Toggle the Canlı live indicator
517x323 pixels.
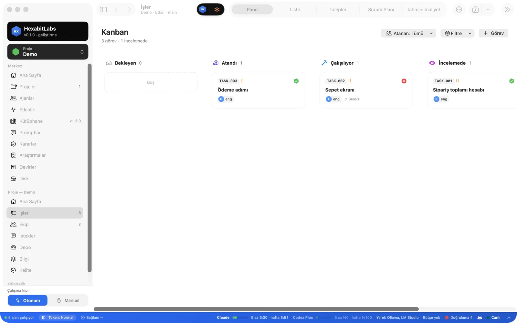coord(493,318)
